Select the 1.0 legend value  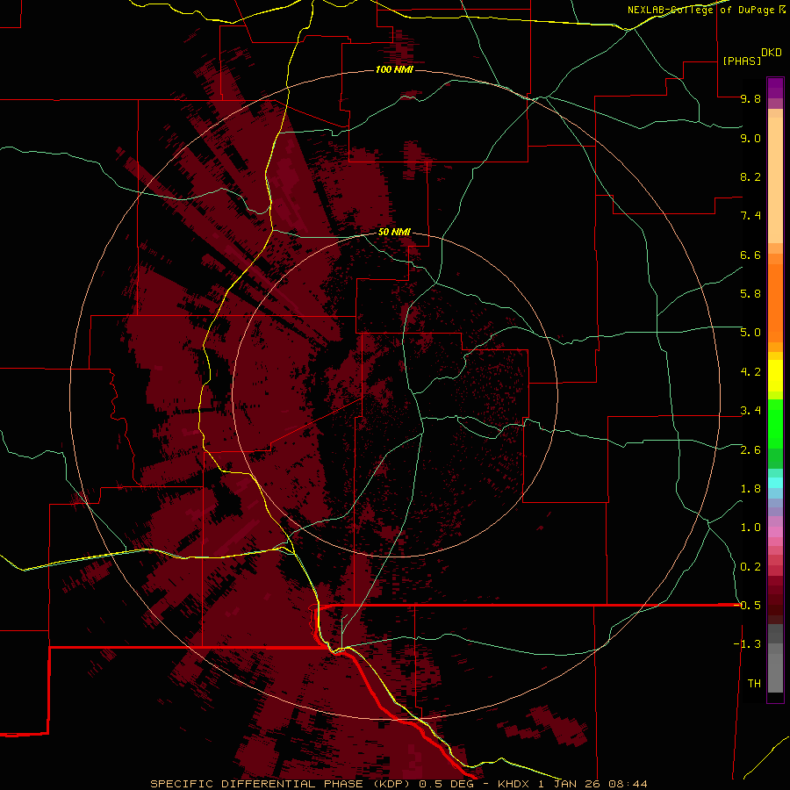click(750, 528)
